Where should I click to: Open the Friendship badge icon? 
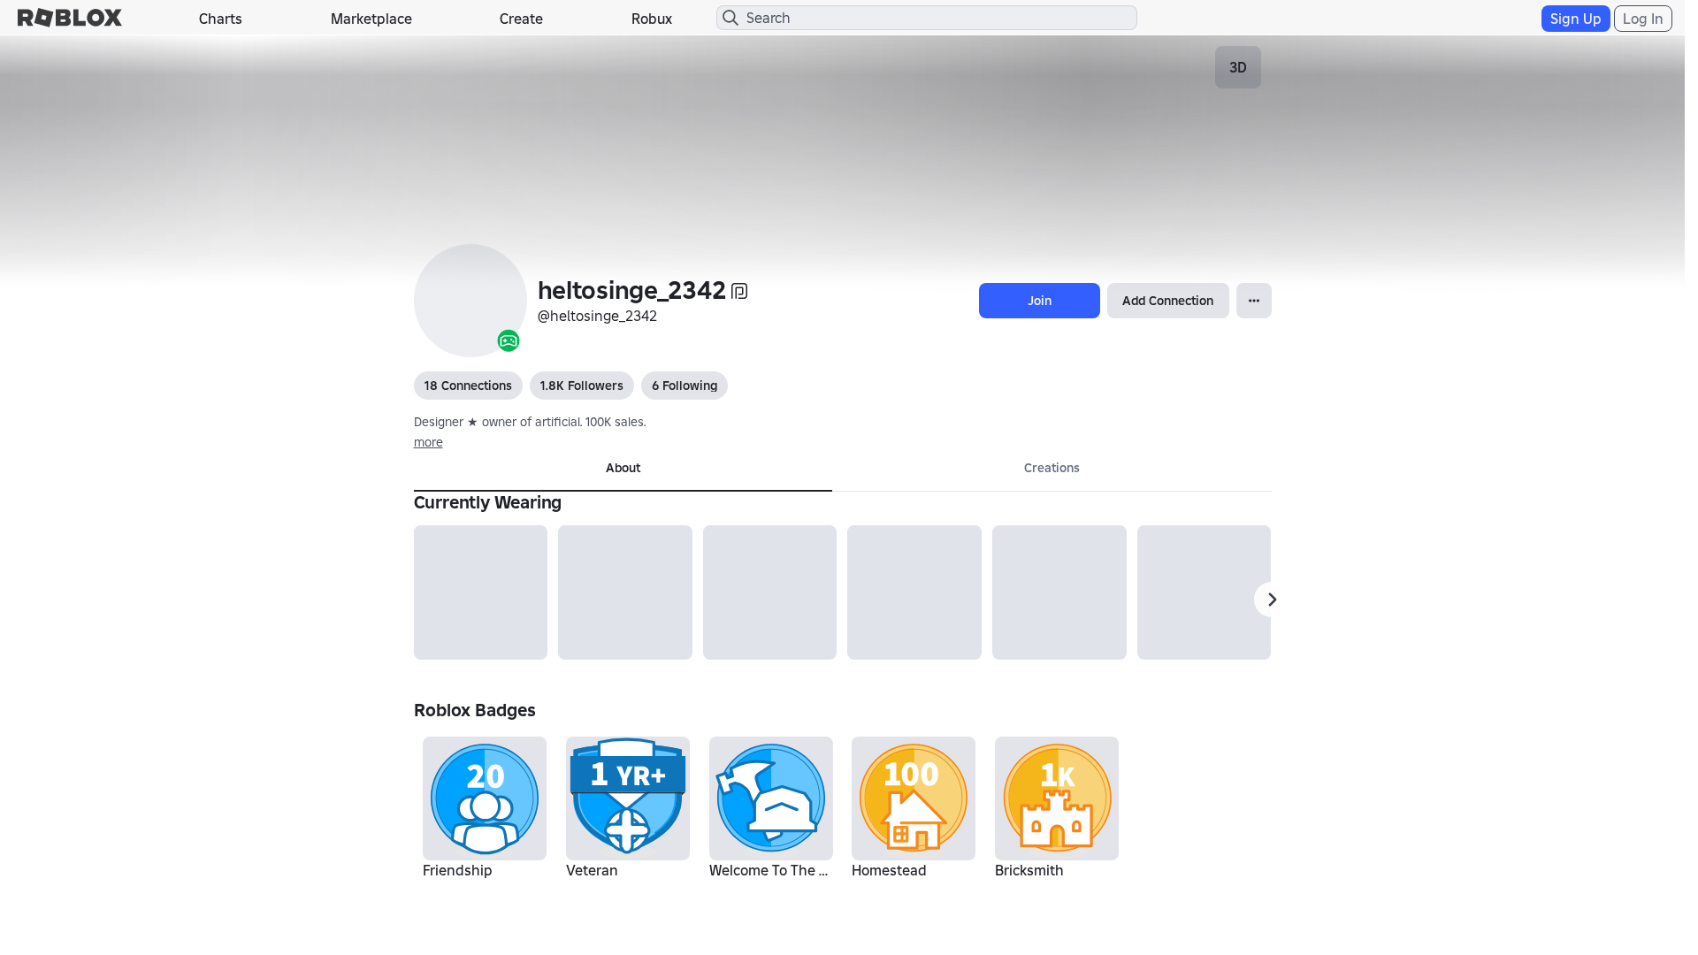click(485, 798)
